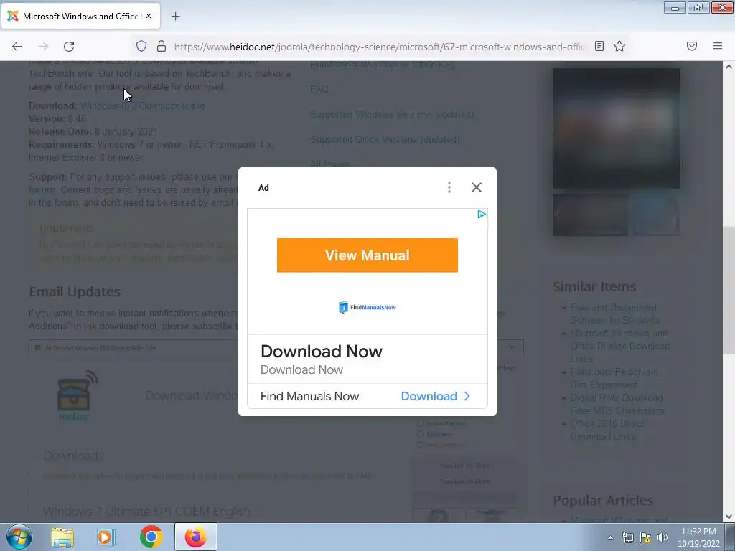
Task: Open the Firefox hamburger menu
Action: click(x=718, y=46)
